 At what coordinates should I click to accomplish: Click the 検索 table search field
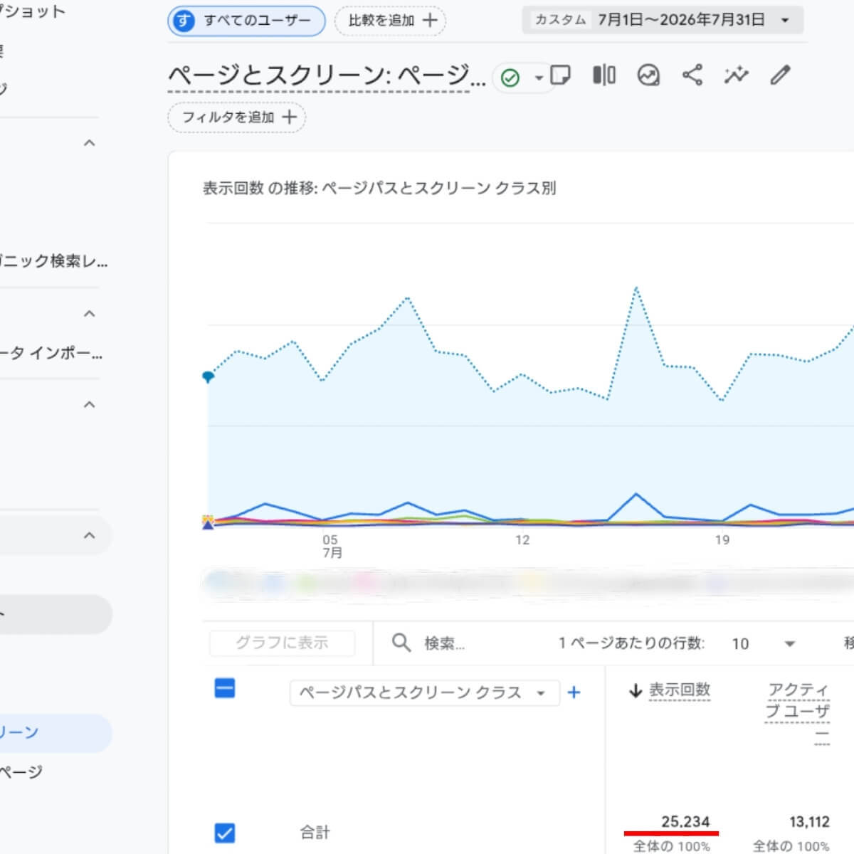click(x=444, y=643)
